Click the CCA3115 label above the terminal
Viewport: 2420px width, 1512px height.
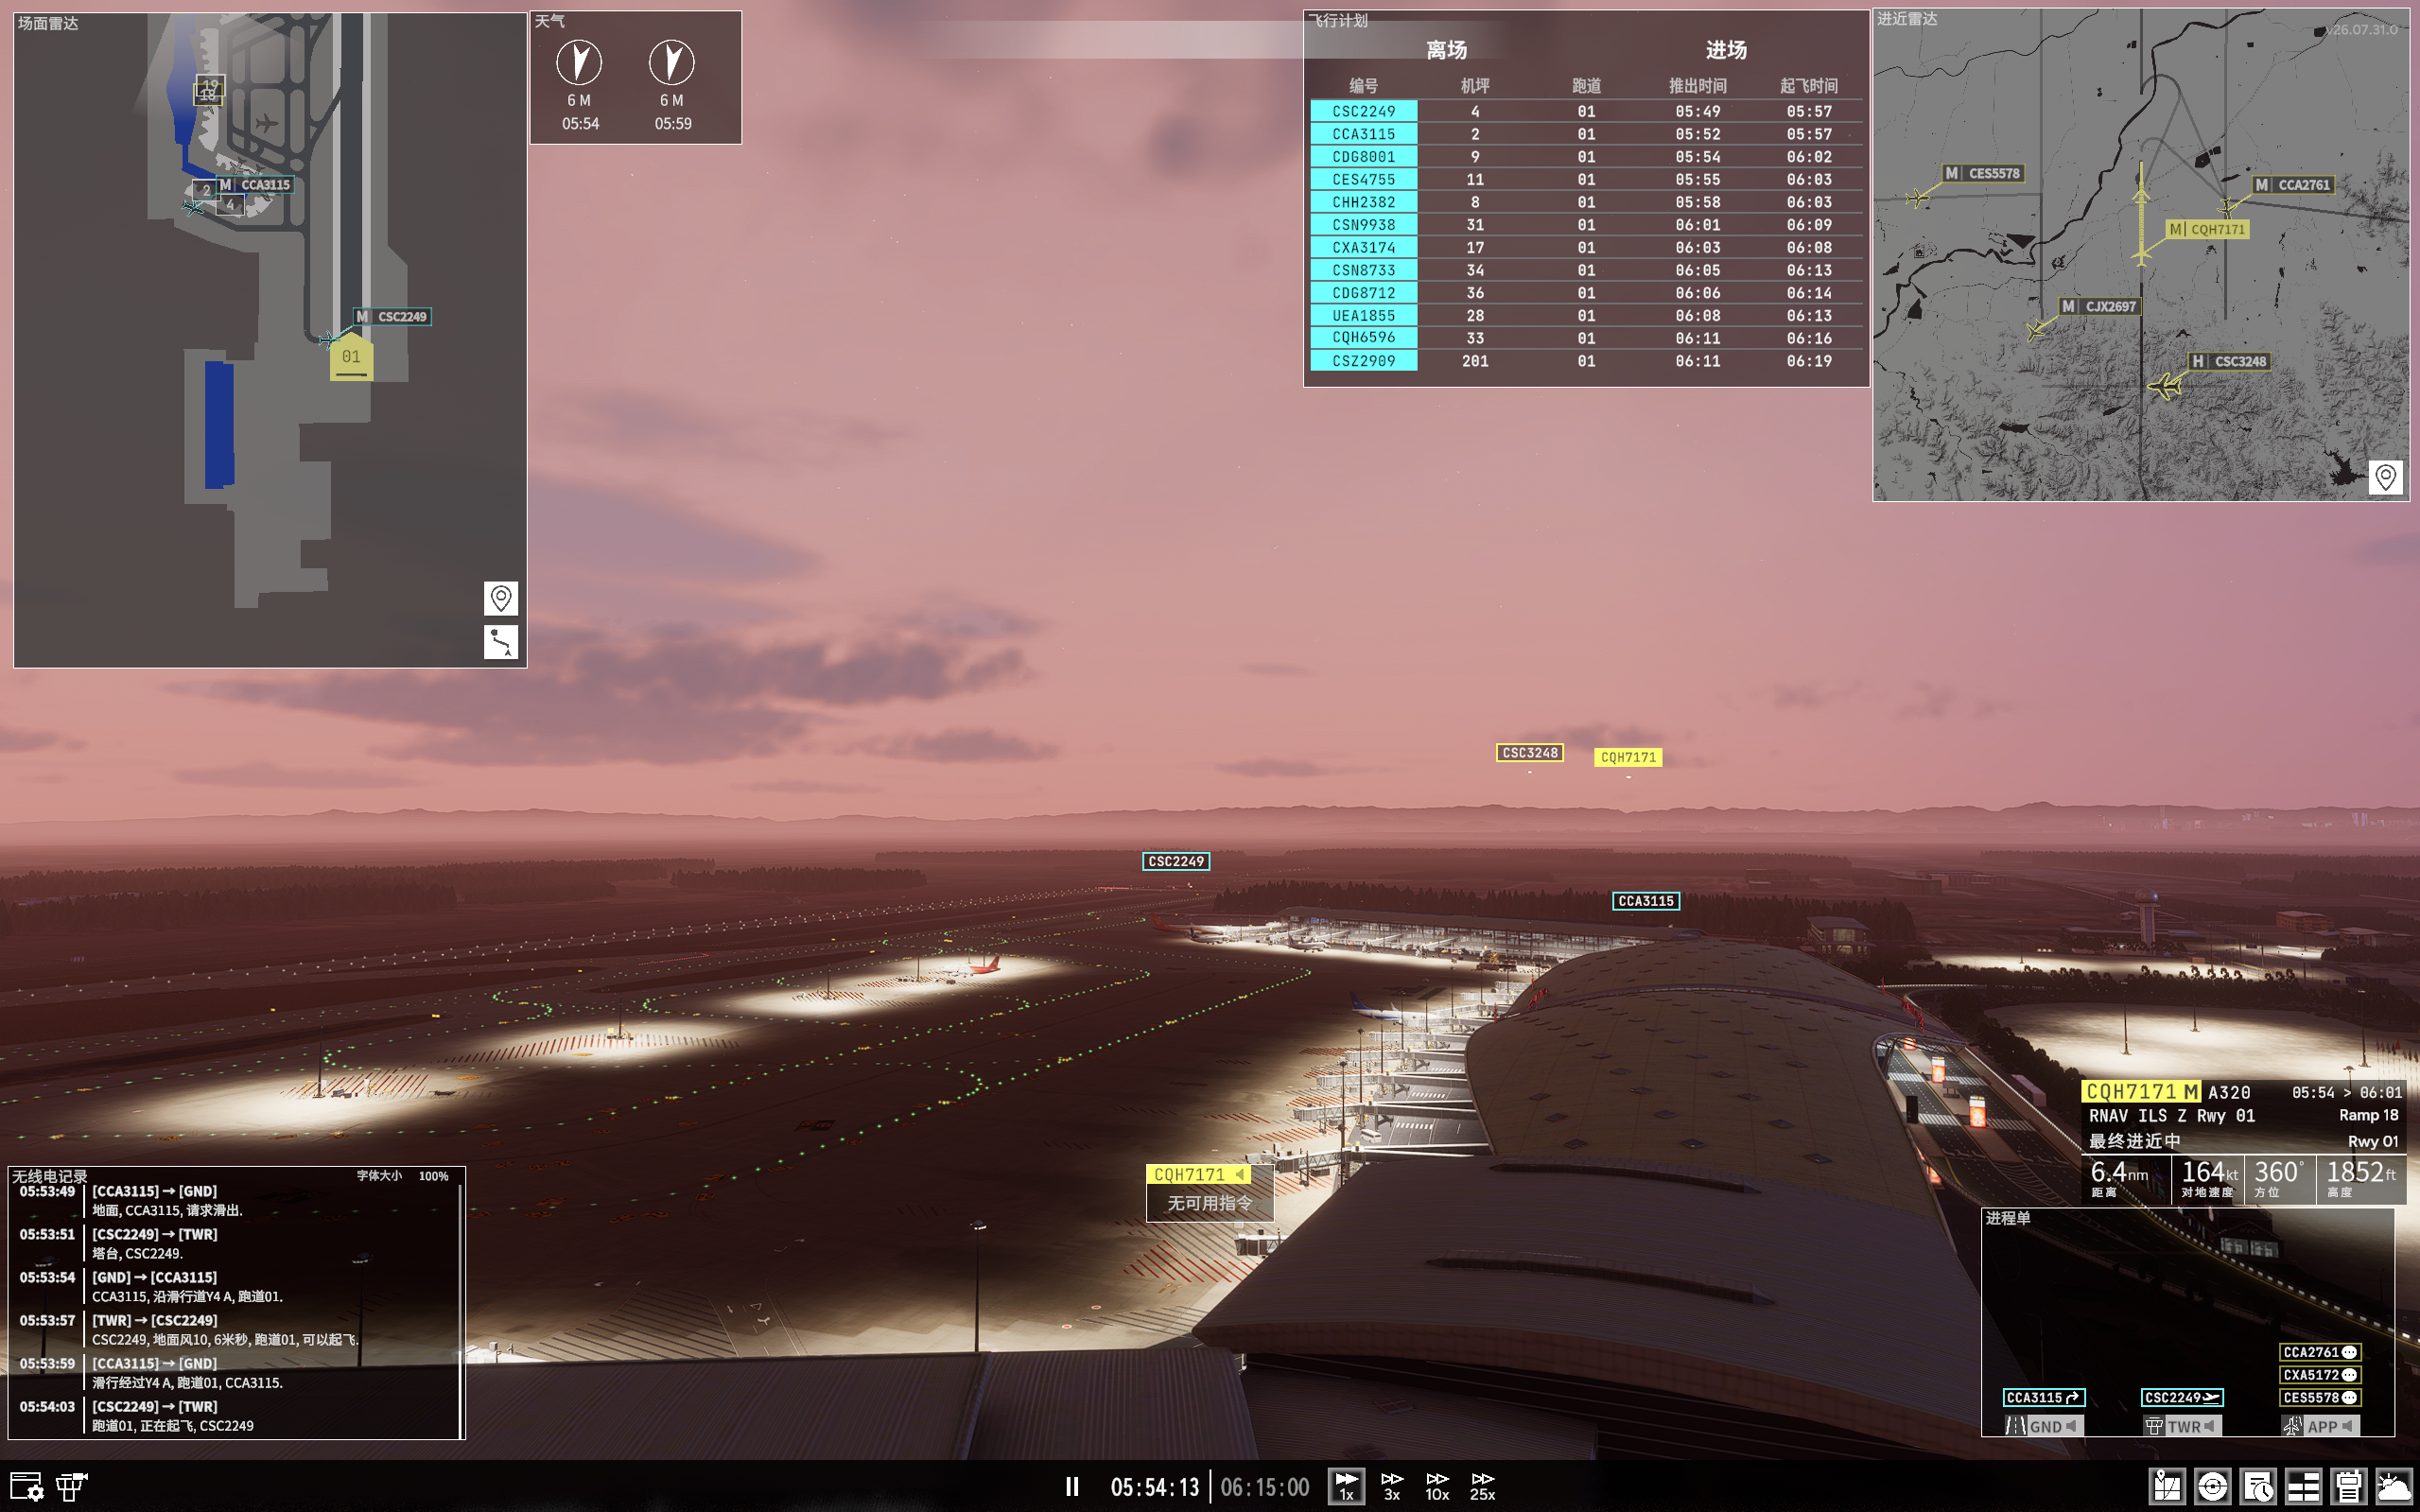[x=1646, y=902]
